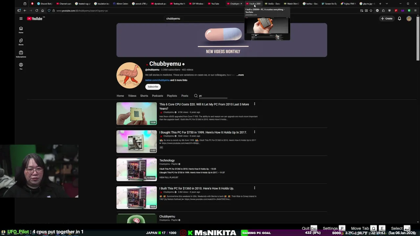Image resolution: width=420 pixels, height=236 pixels.
Task: Close the Chubbyemu browser tab
Action: click(x=241, y=4)
